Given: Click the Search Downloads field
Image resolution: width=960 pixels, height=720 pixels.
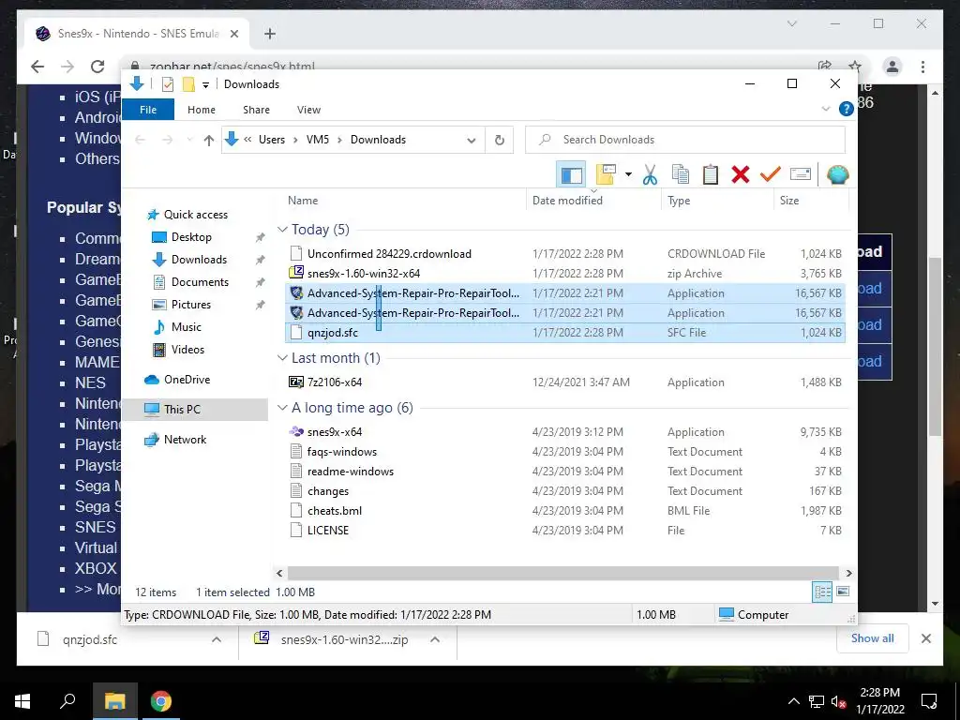Looking at the screenshot, I should (685, 140).
